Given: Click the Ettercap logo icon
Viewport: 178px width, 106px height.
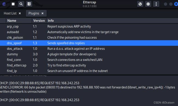Looking at the screenshot, I should [4, 4].
